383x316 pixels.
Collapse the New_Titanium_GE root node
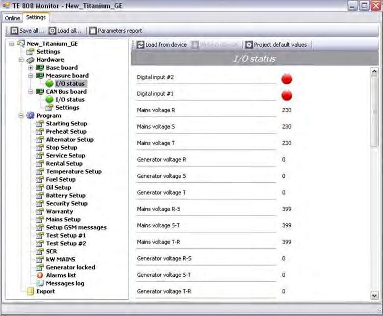(12, 44)
